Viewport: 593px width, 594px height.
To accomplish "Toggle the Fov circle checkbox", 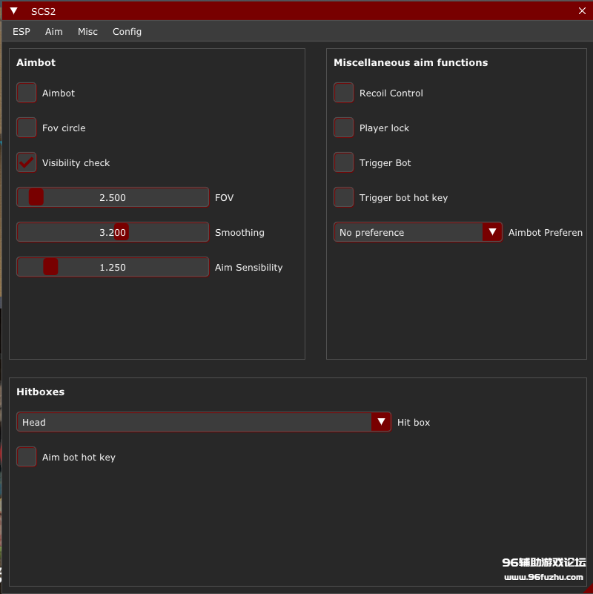I will 27,128.
